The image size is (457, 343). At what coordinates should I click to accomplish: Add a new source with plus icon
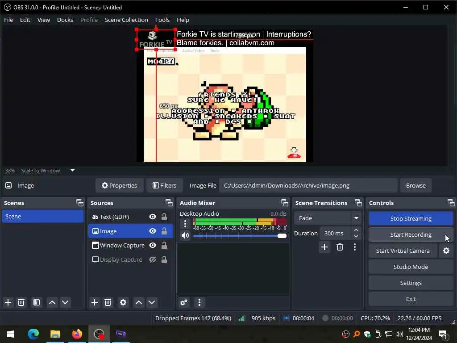click(95, 302)
